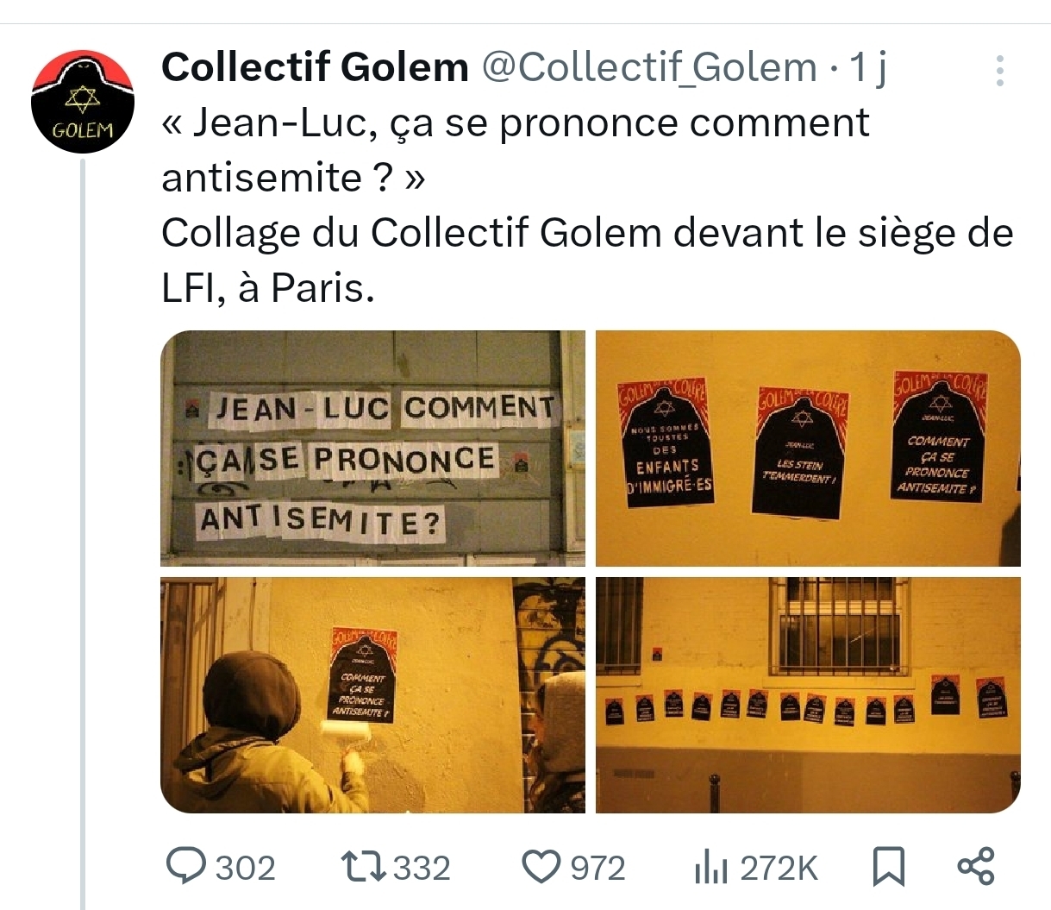Image resolution: width=1051 pixels, height=910 pixels.
Task: Open the 332 reposts count
Action: [422, 868]
